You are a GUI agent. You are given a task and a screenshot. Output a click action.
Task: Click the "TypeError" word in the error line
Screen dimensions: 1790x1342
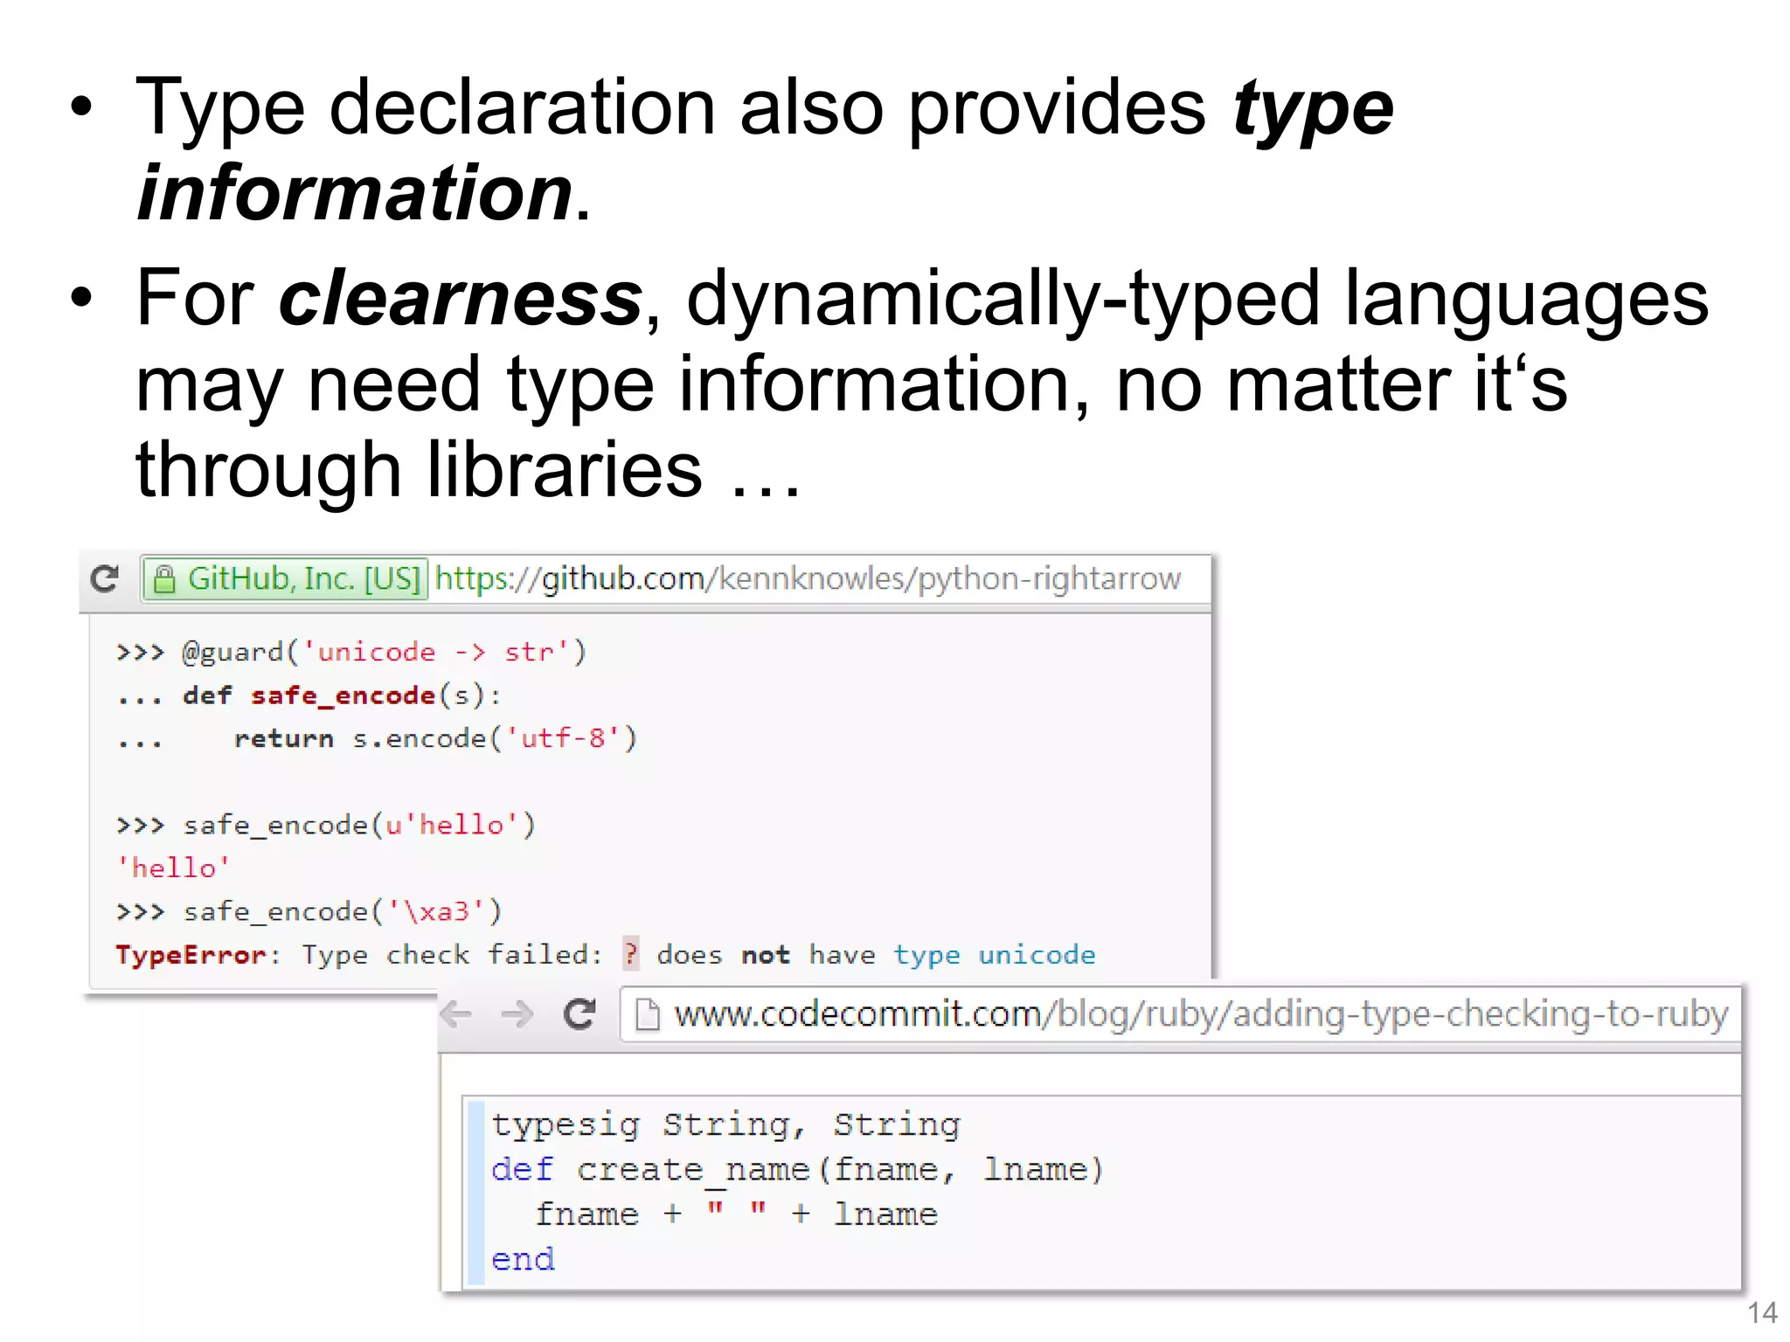[x=191, y=955]
